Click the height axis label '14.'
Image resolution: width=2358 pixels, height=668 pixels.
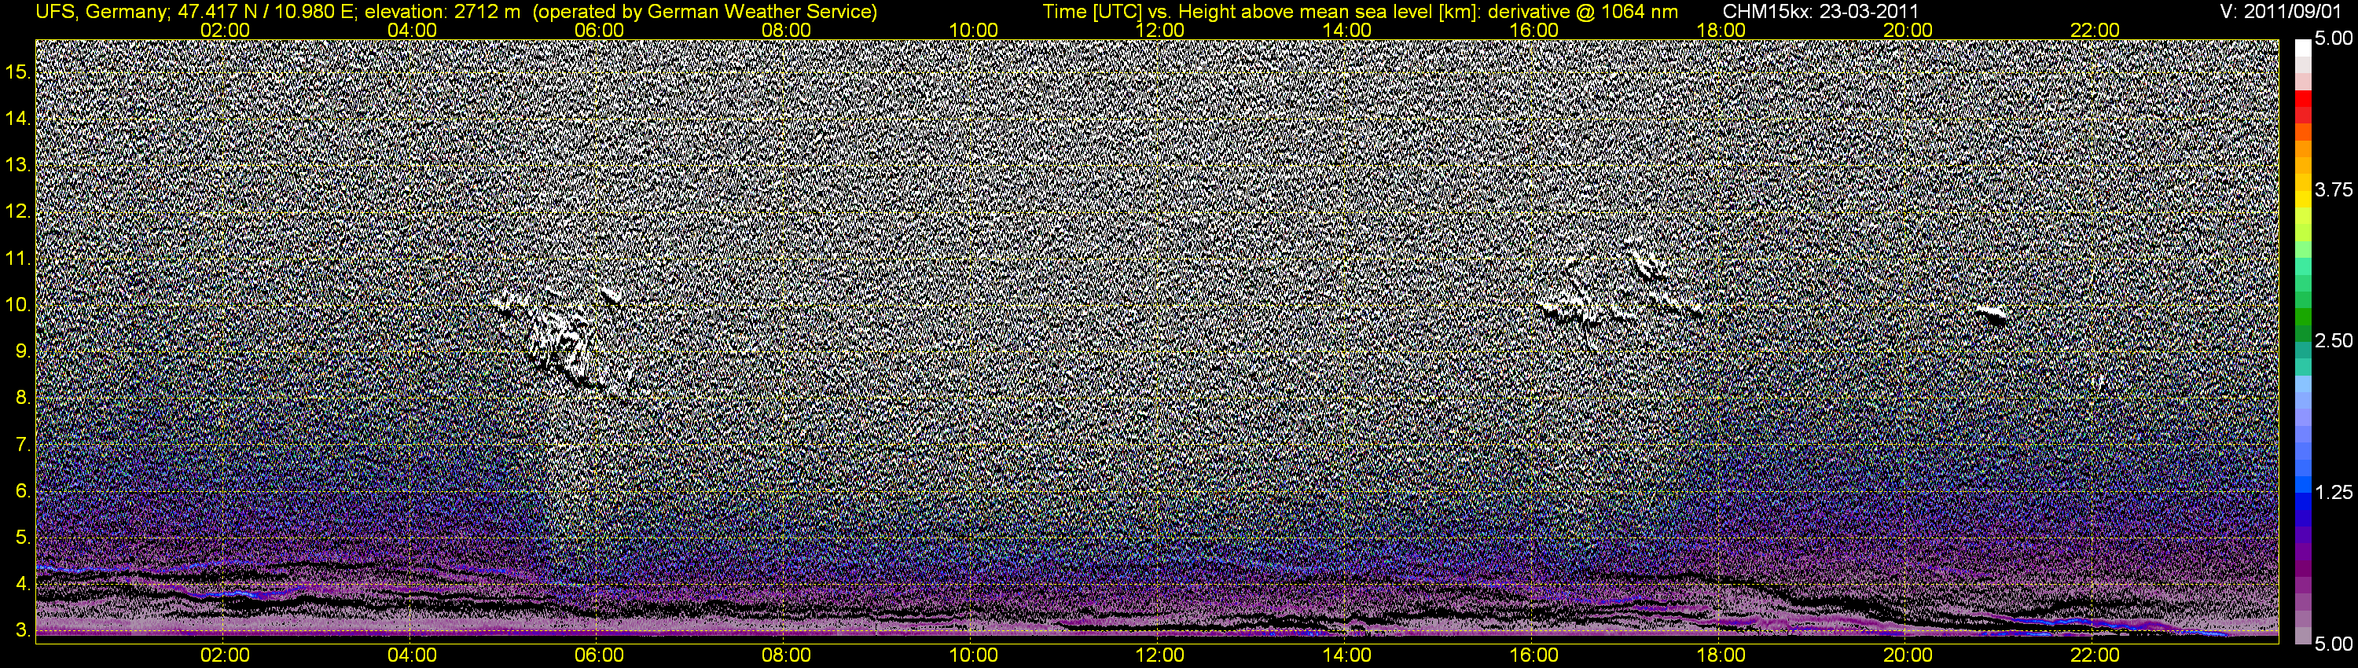click(x=19, y=118)
